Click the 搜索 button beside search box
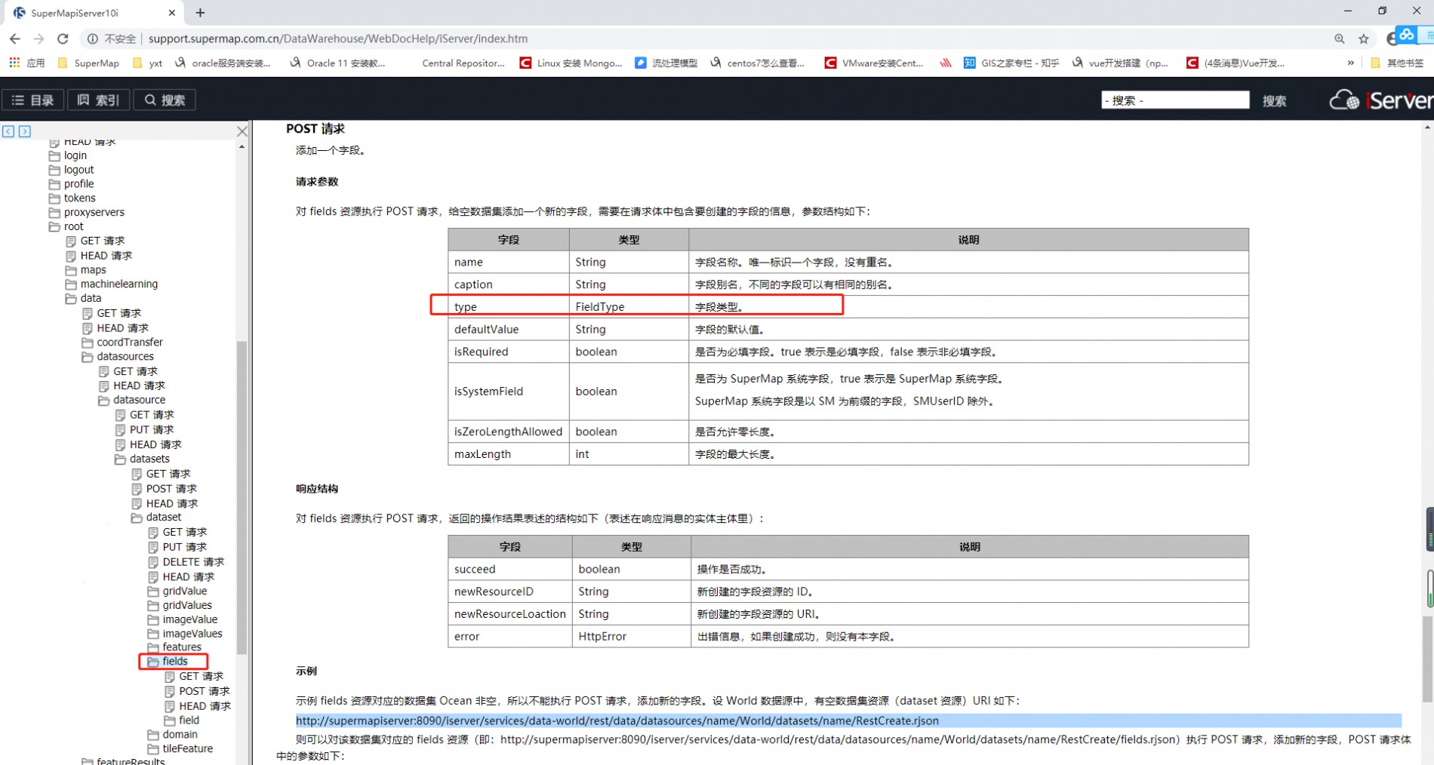The width and height of the screenshot is (1434, 765). [1275, 100]
